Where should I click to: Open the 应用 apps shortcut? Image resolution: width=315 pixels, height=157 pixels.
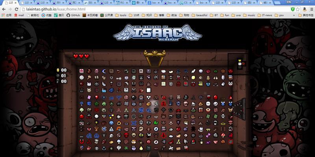[6, 15]
